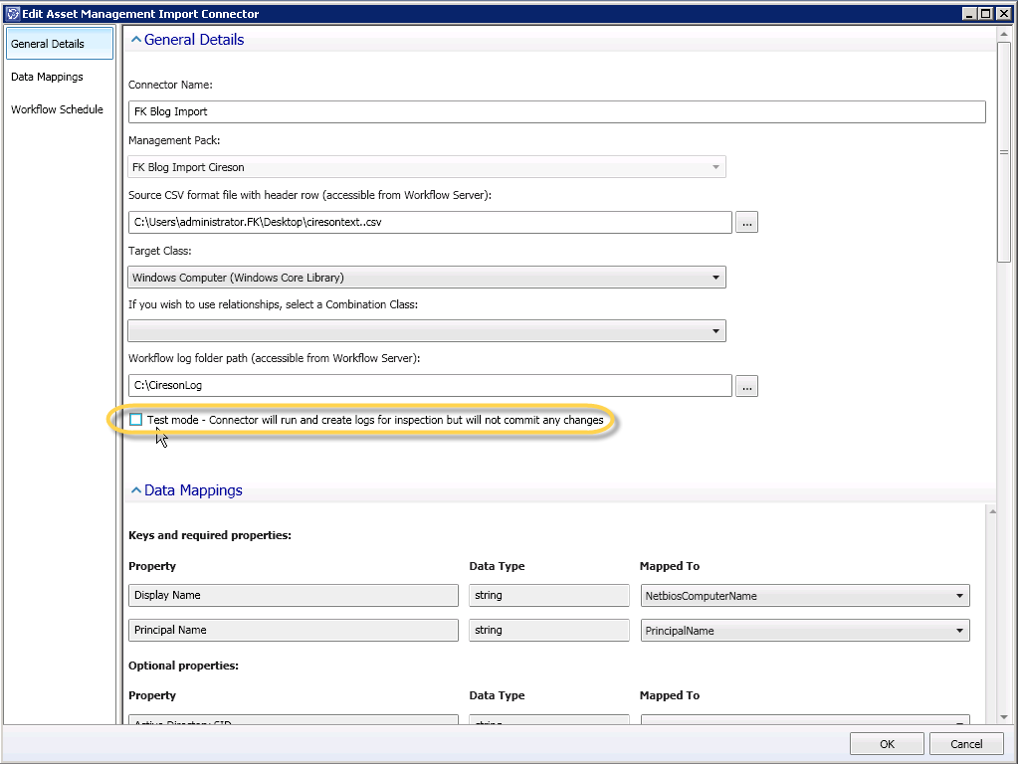1018x764 pixels.
Task: Click the scrollbar down arrow
Action: (x=1004, y=718)
